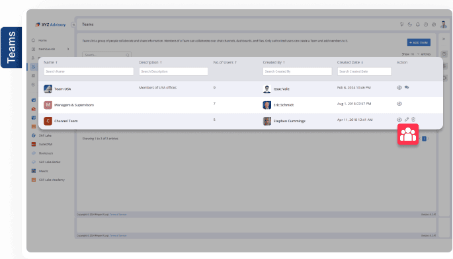Click creator name Eric Schmidt
The width and height of the screenshot is (453, 259).
[x=284, y=105]
